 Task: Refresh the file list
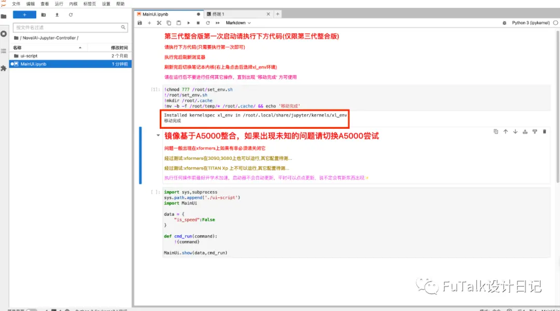71,15
